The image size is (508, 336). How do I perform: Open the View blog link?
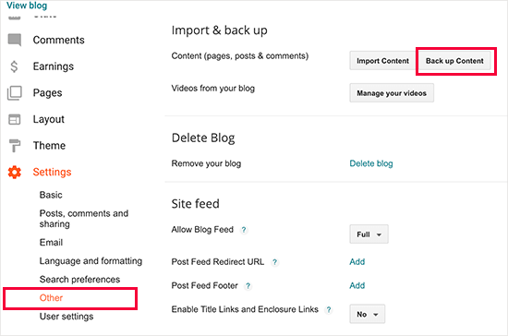27,6
